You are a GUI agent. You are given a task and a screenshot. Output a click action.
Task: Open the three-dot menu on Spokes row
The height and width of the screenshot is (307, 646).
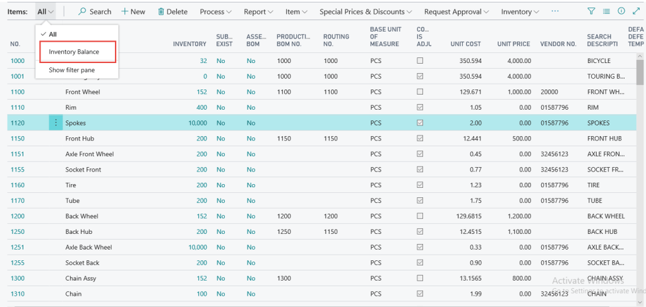click(x=56, y=123)
